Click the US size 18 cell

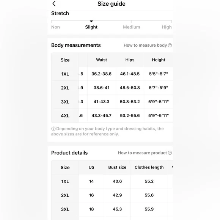[91, 209]
